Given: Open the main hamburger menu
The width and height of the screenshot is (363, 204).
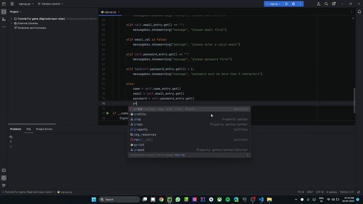Looking at the screenshot, I should [12, 4].
